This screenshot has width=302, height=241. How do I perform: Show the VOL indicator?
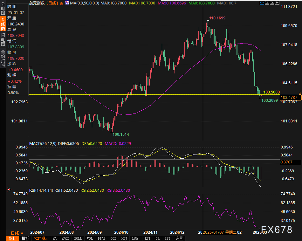[x=90, y=238]
